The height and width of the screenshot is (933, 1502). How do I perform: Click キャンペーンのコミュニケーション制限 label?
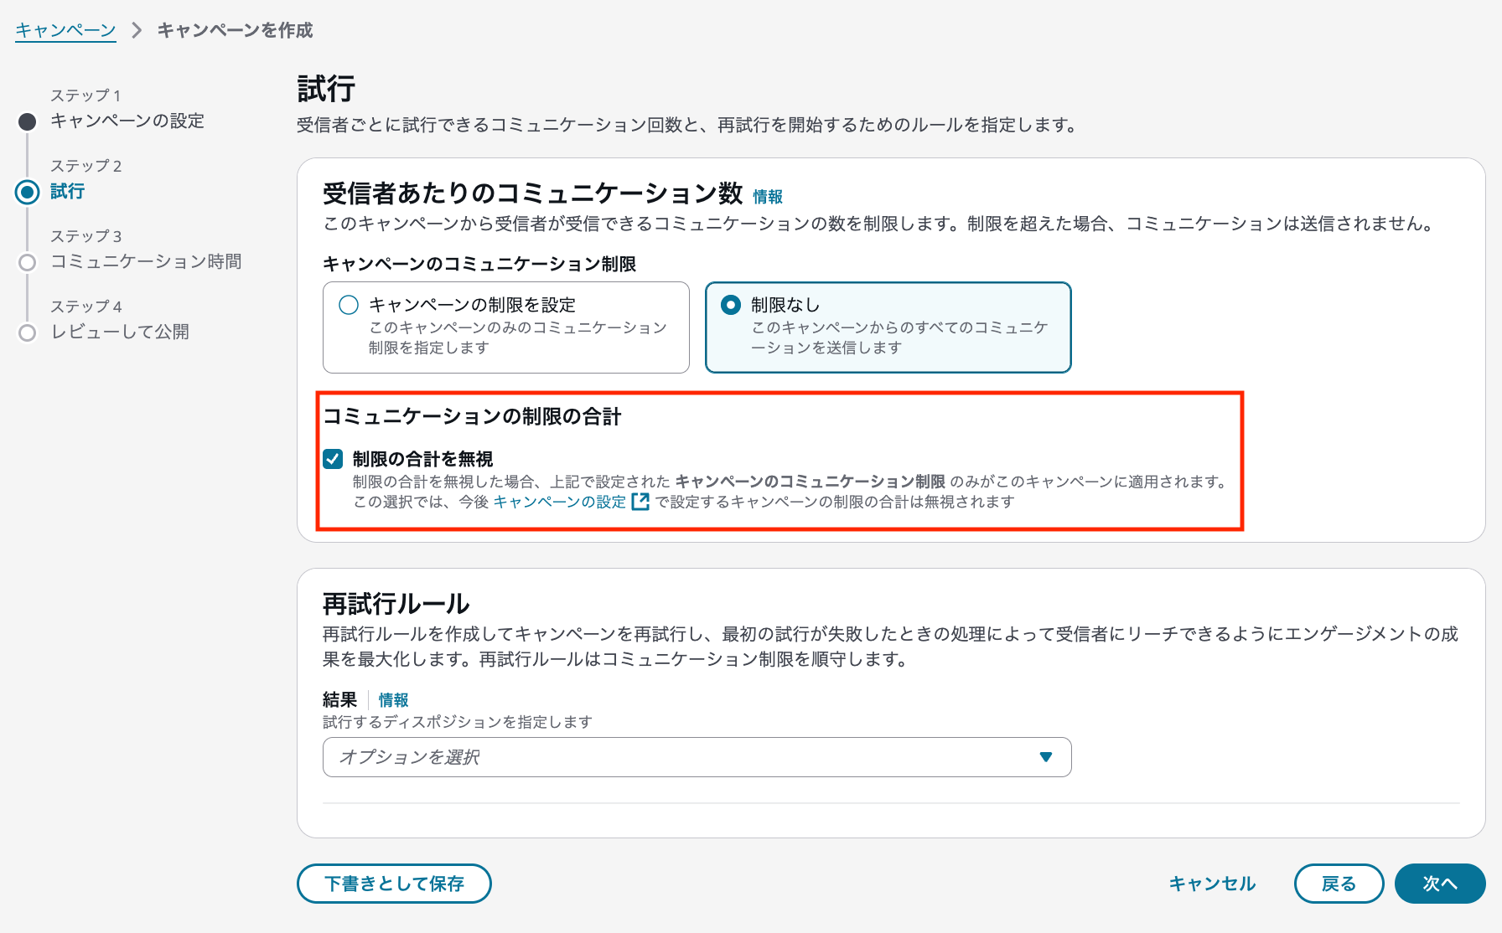click(479, 264)
